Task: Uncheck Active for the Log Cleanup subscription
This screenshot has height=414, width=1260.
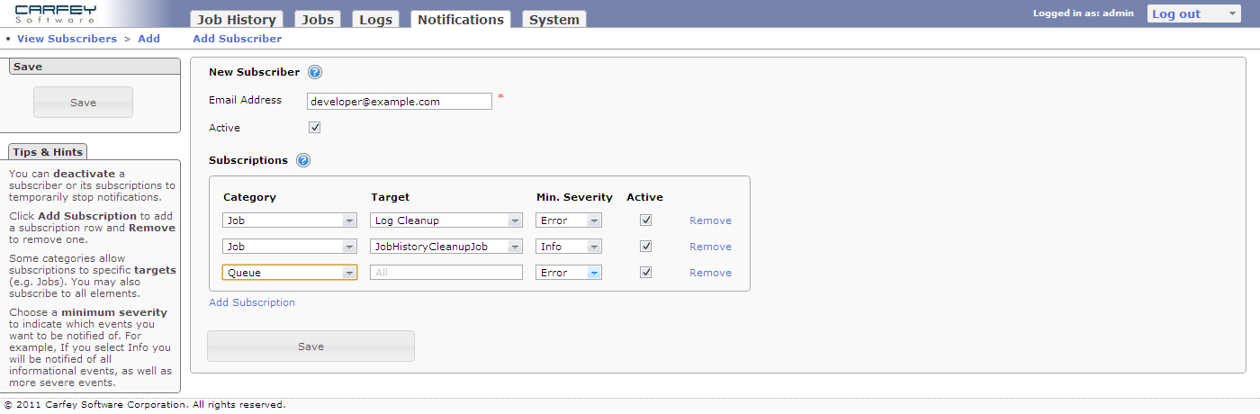Action: click(x=645, y=220)
